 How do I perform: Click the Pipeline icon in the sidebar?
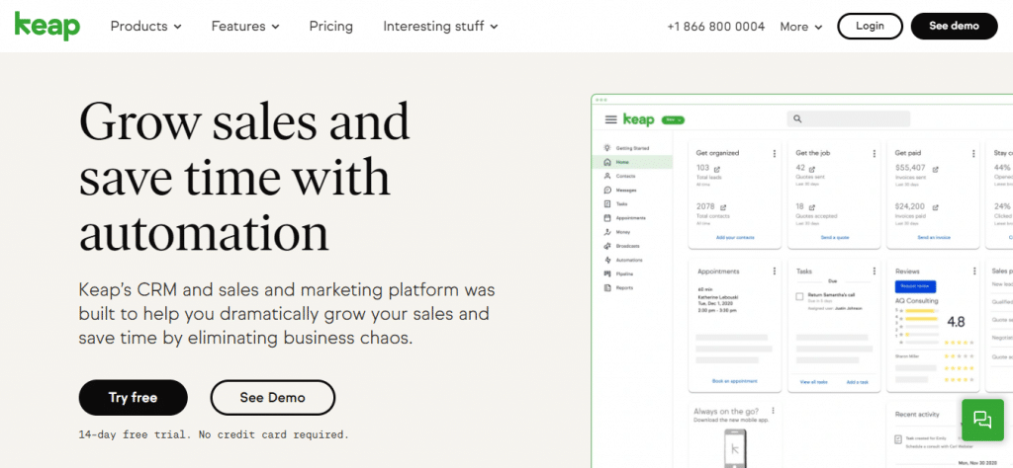(606, 273)
